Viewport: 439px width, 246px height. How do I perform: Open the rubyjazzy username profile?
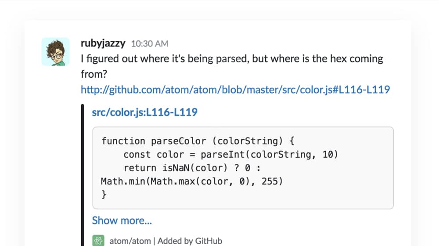(103, 43)
